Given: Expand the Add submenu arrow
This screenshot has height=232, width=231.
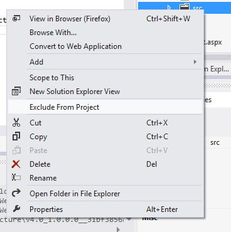Looking at the screenshot, I should (x=195, y=62).
